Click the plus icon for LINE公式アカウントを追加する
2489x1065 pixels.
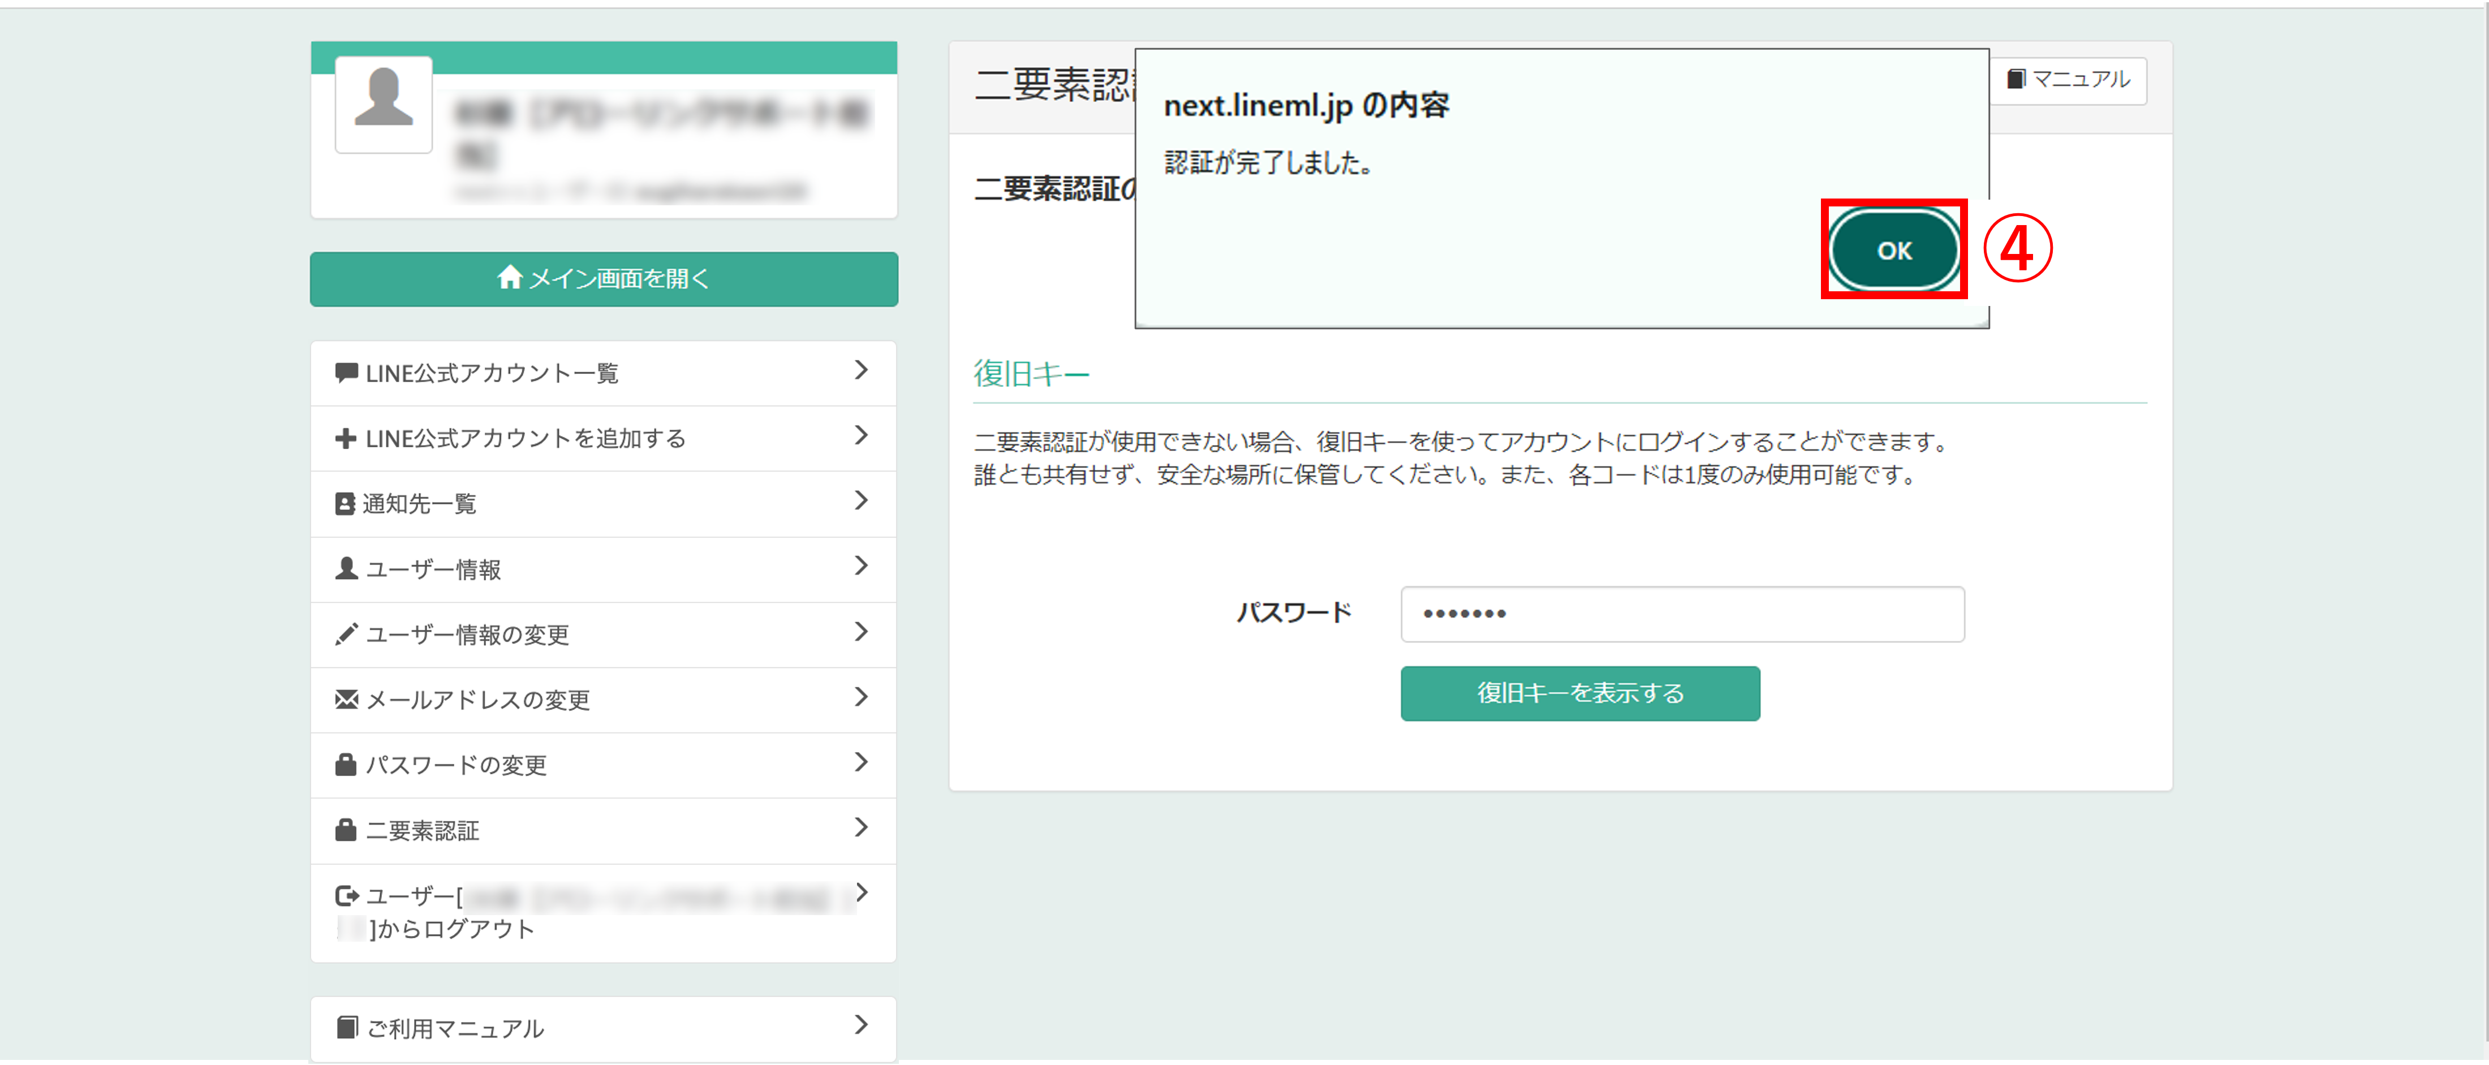point(345,439)
